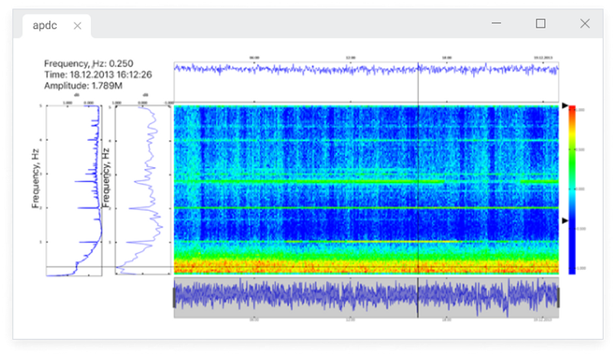Viewport: 615px width, 355px height.
Task: Maximize the window
Action: point(540,24)
